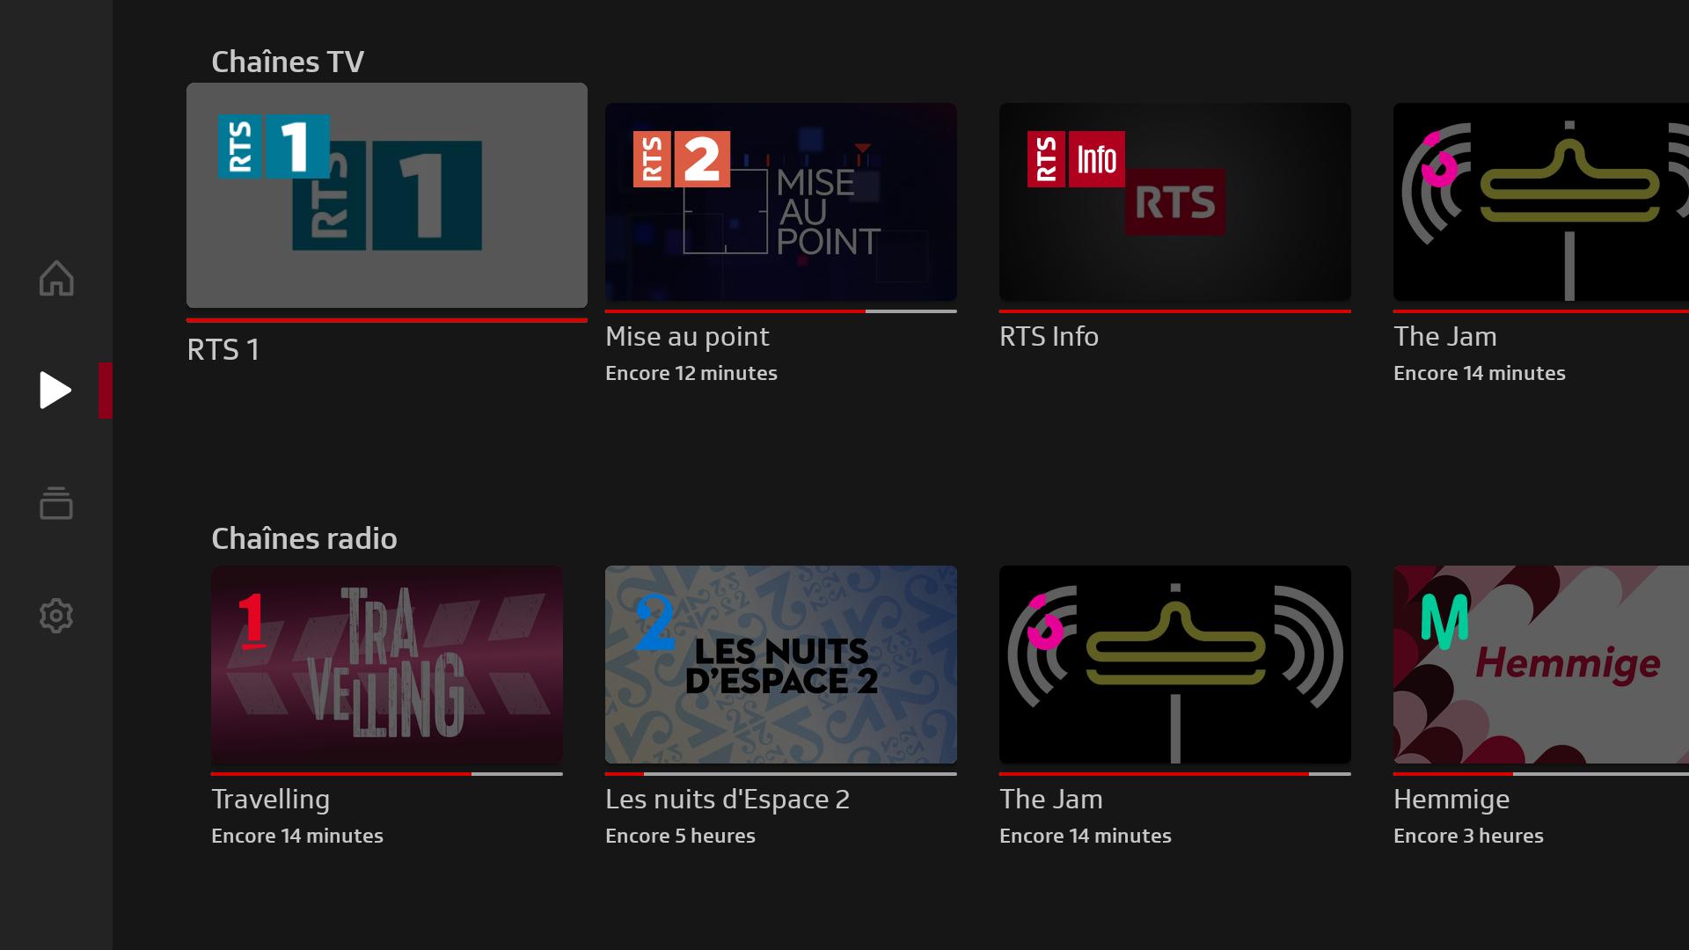The height and width of the screenshot is (950, 1689).
Task: Open the Hemmige radio thumbnail
Action: click(1541, 664)
